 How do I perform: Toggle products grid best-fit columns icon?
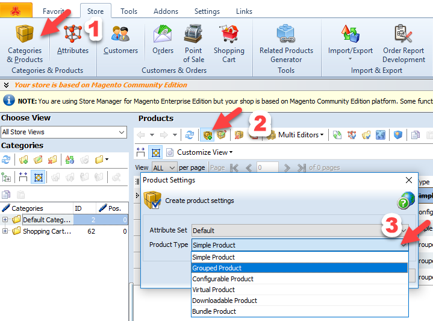pos(140,152)
